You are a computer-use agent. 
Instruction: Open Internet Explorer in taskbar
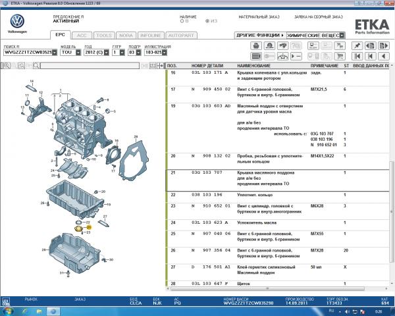[25, 311]
